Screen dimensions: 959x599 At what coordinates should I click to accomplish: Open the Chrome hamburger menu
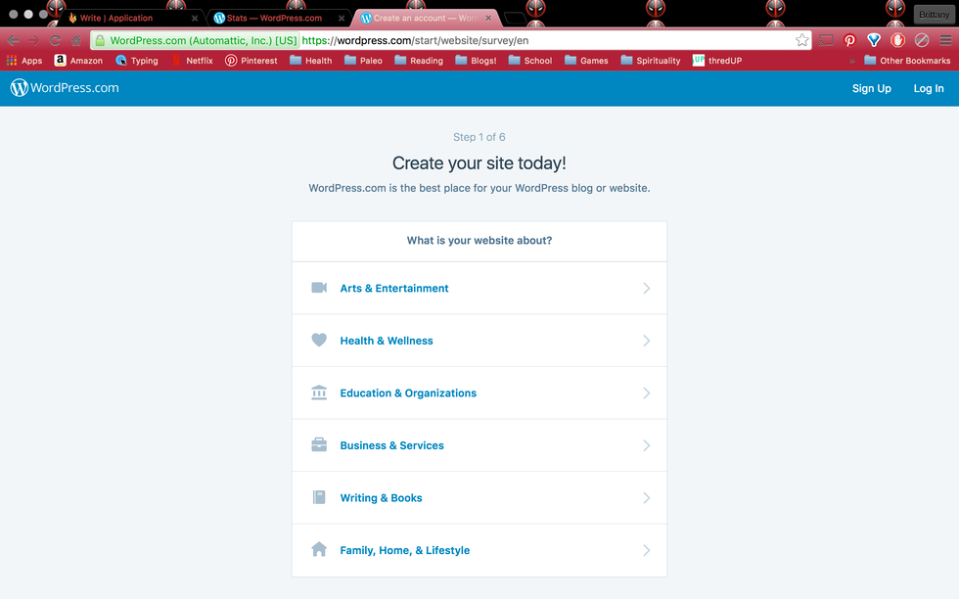coord(945,40)
